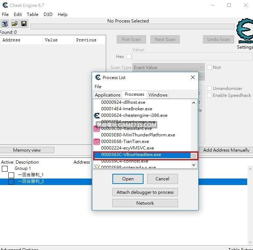Select the ttassistant.exe process icon

coord(97,128)
